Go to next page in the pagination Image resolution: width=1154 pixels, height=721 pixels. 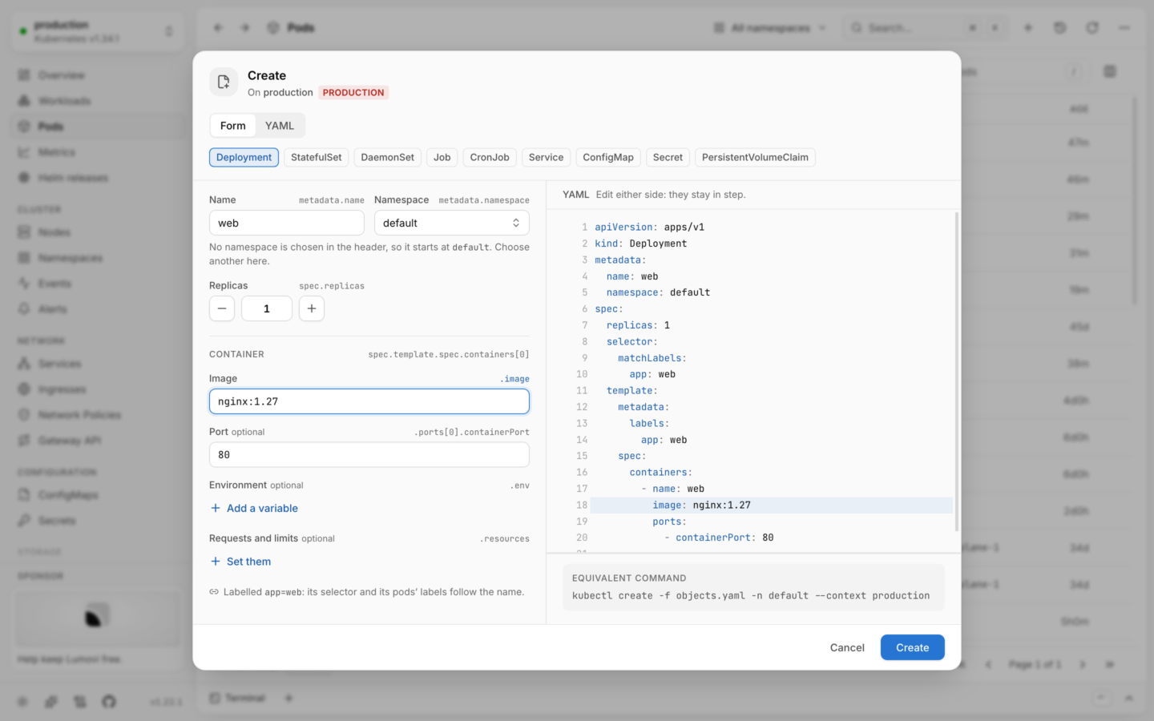(x=1083, y=665)
